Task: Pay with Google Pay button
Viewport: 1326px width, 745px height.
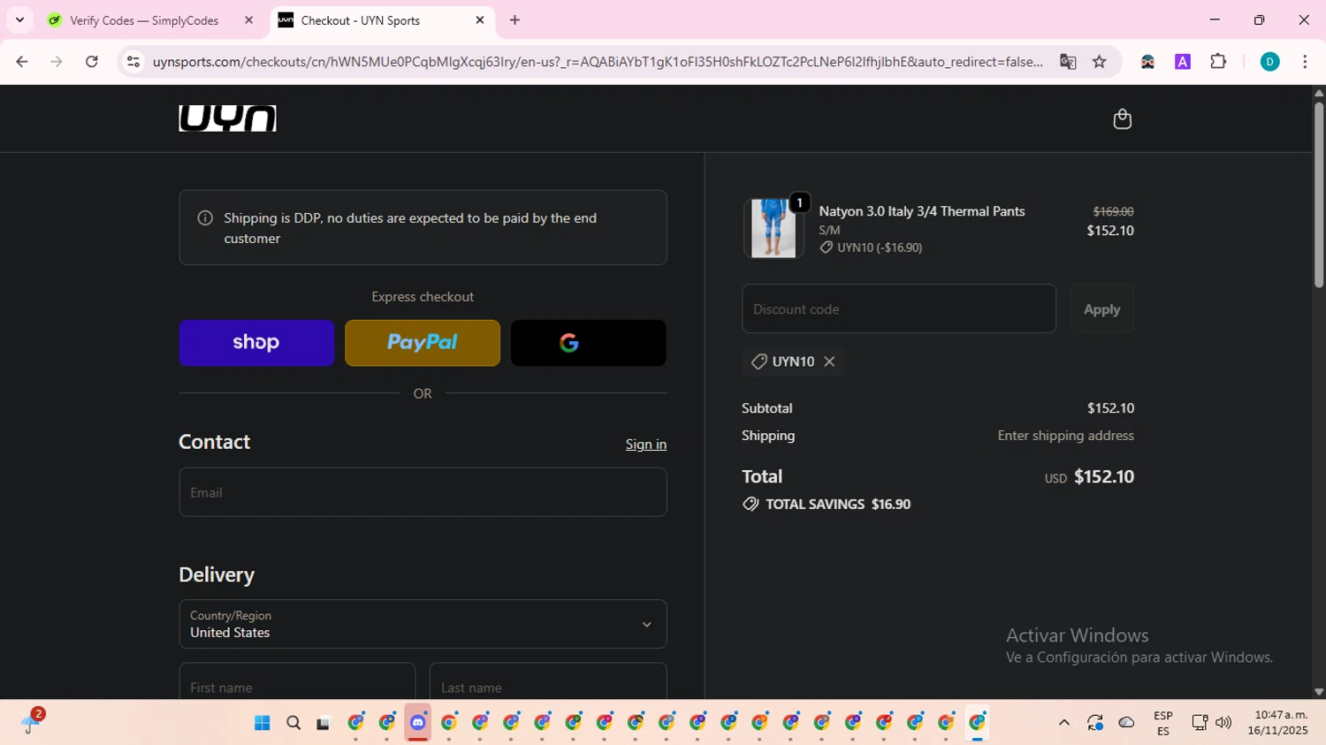Action: coord(589,343)
